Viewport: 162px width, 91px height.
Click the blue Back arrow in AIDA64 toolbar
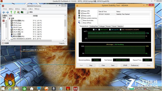click(x=4, y=12)
